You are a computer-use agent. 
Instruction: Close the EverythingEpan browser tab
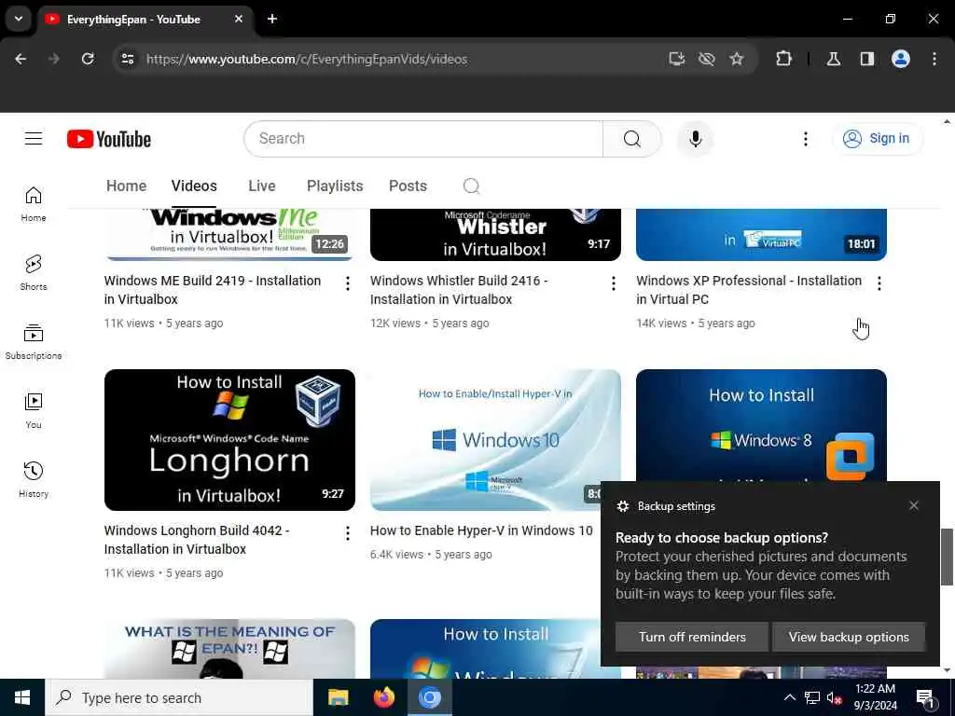point(239,19)
